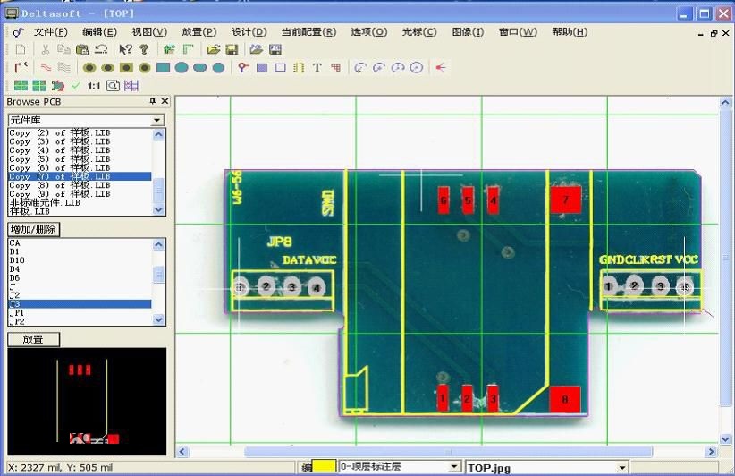Click the first green grid icon

[x=21, y=86]
